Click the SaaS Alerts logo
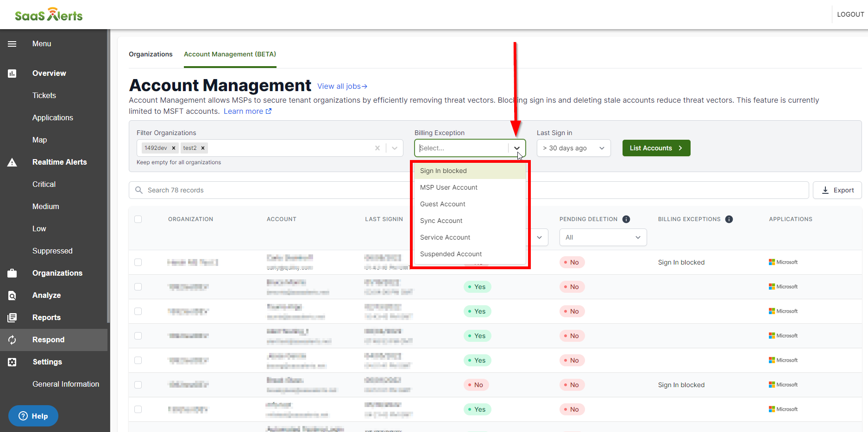This screenshot has height=432, width=868. 49,15
